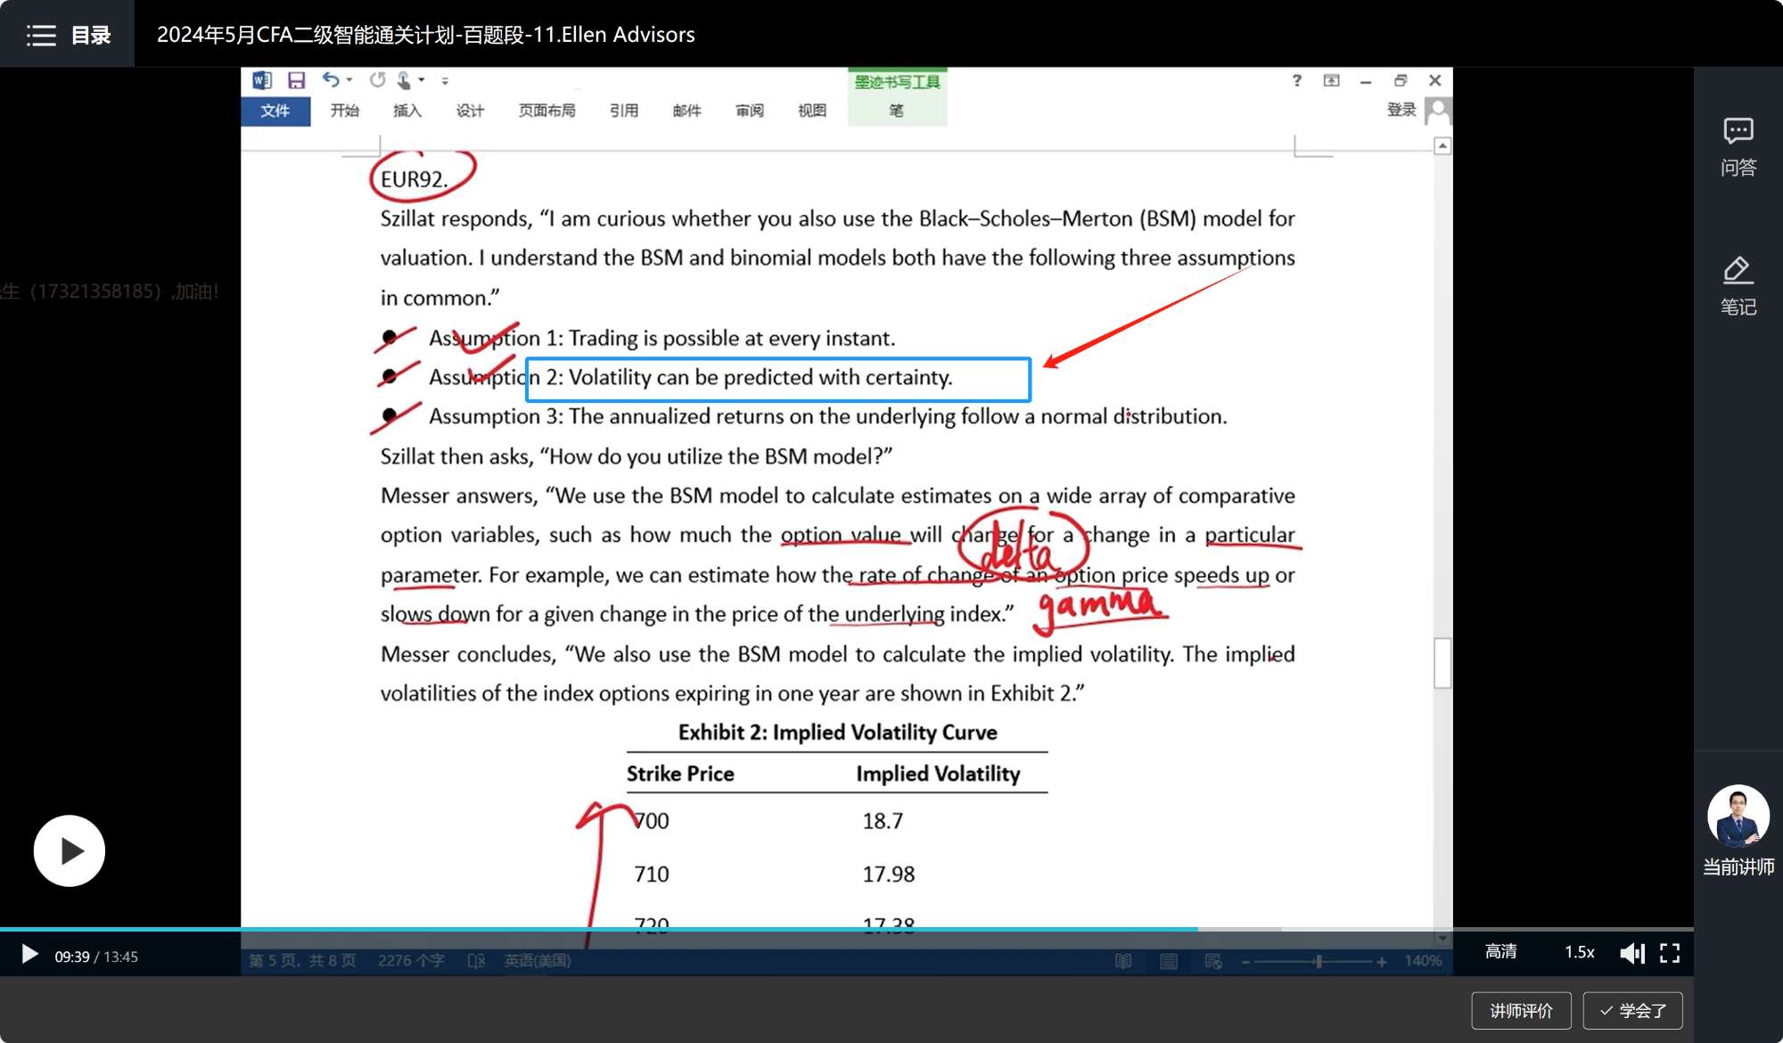Open the 1.5x playback speed selector
Viewport: 1783px width, 1043px height.
point(1579,952)
